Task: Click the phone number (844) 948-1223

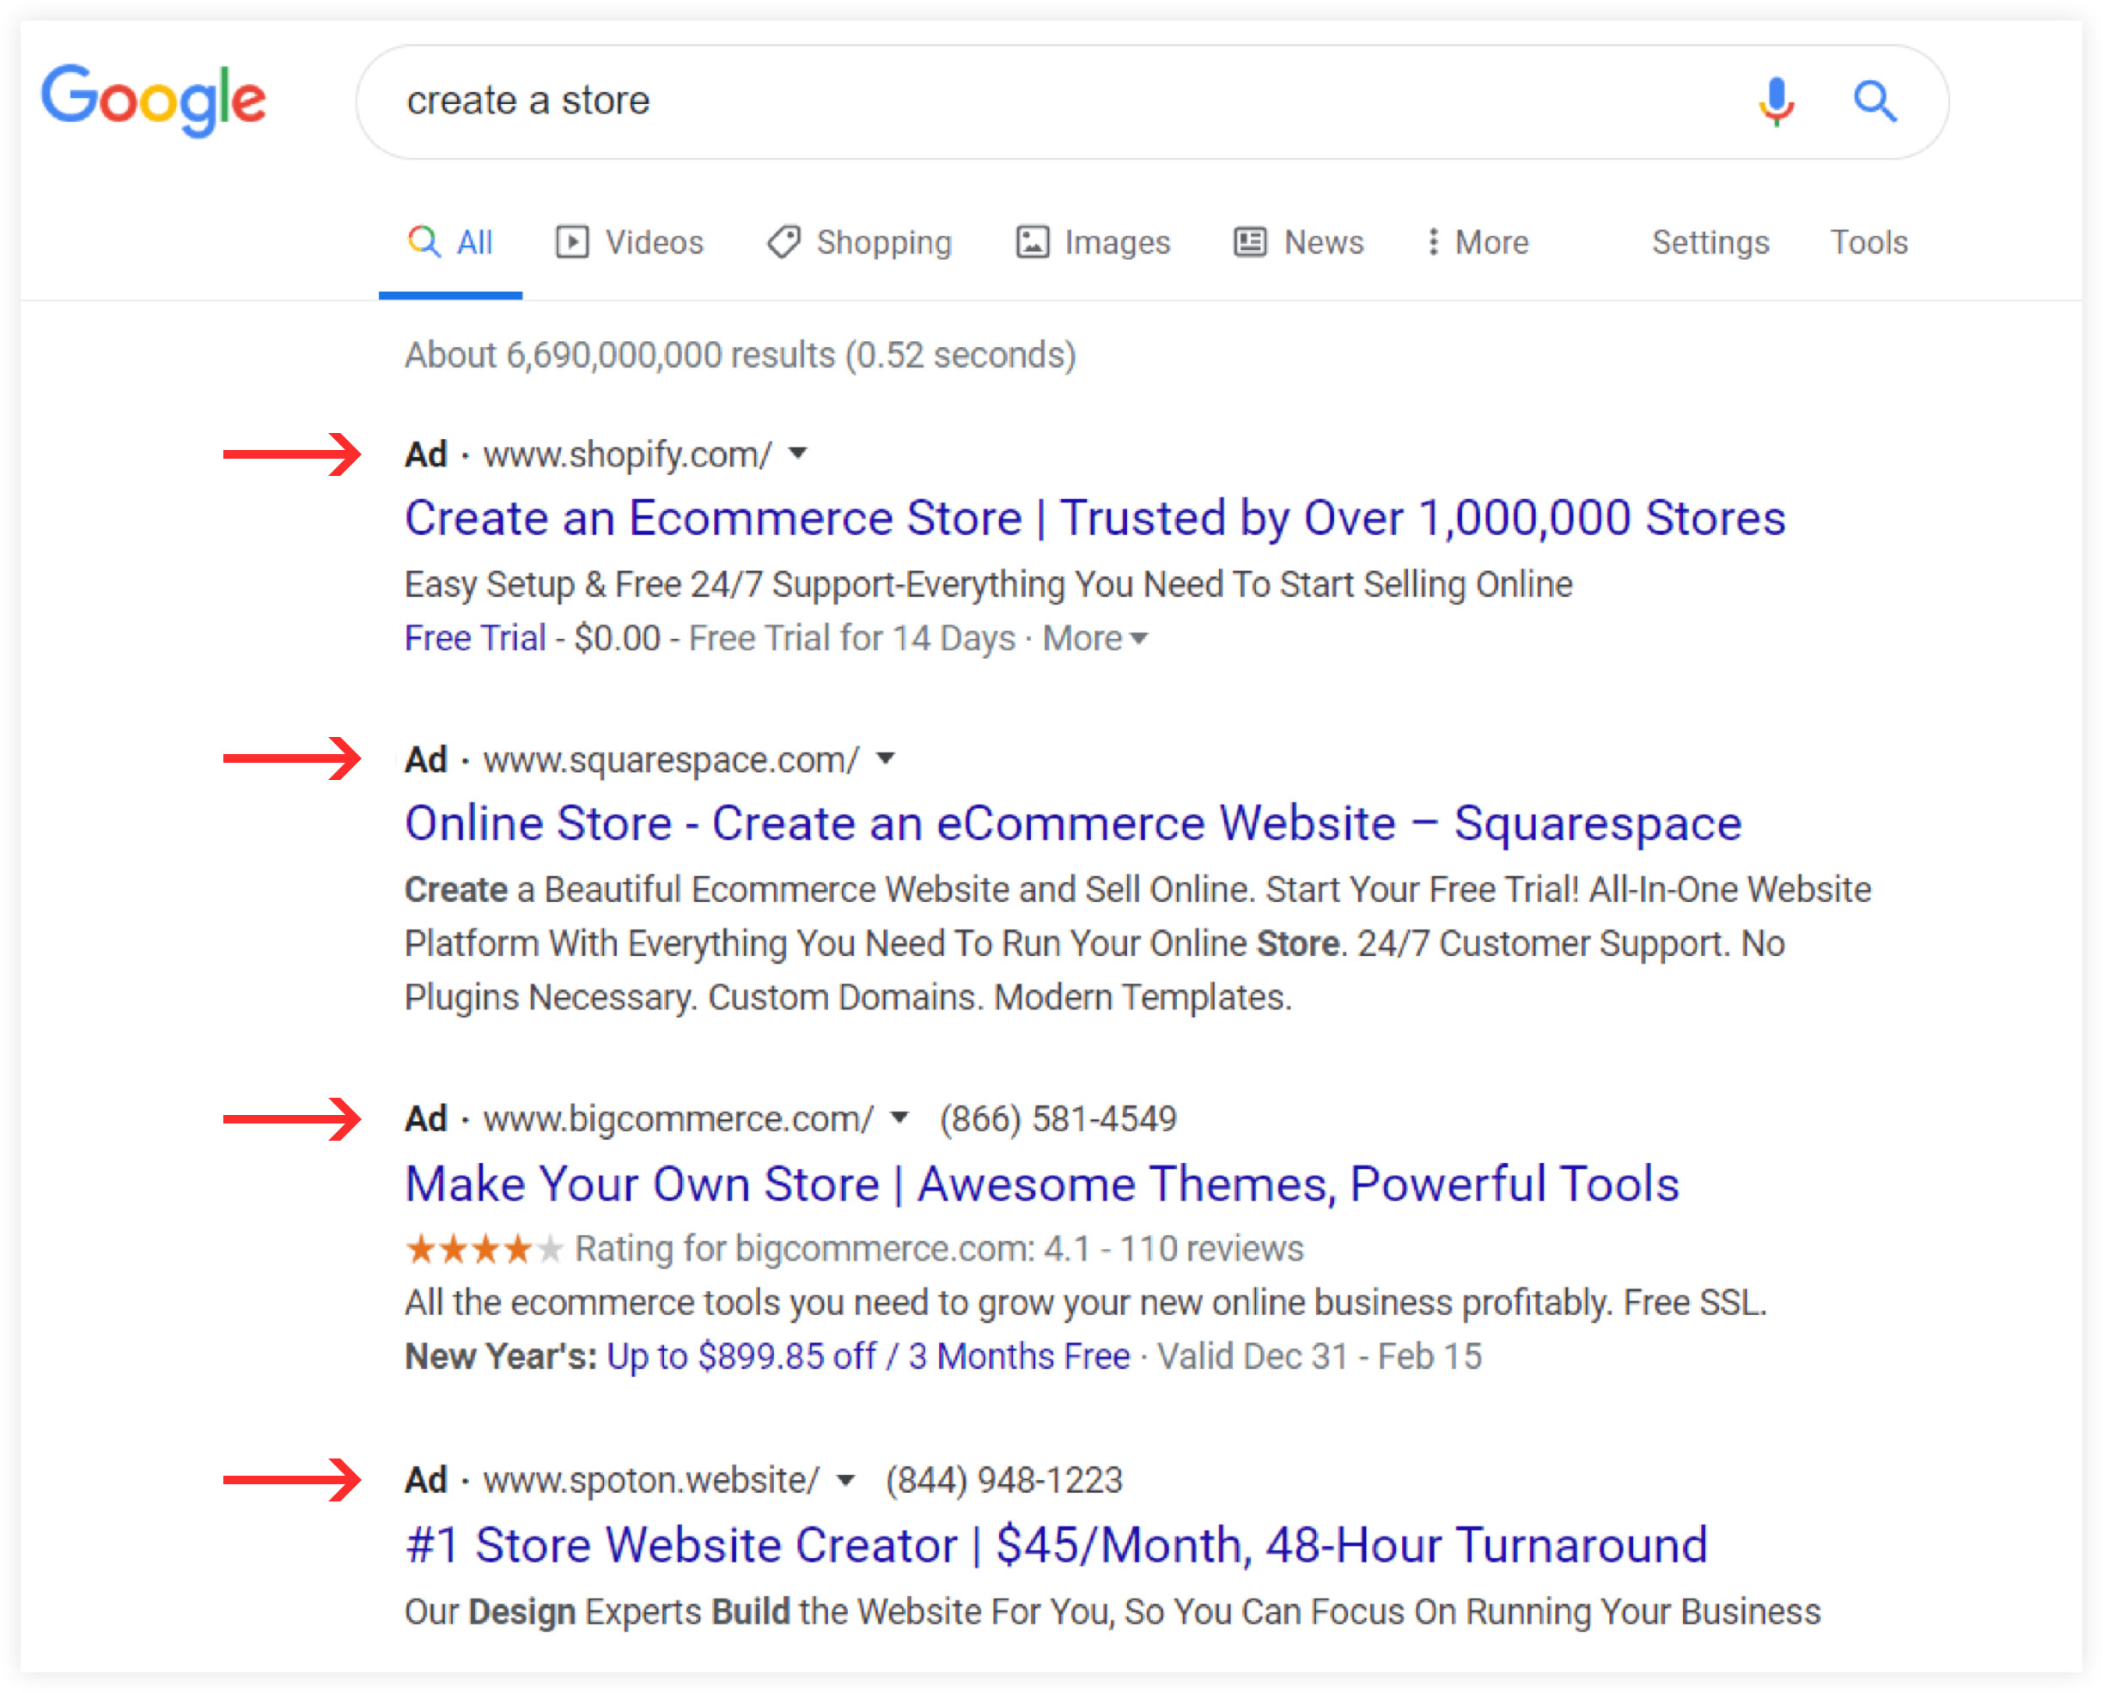Action: pyautogui.click(x=1004, y=1480)
